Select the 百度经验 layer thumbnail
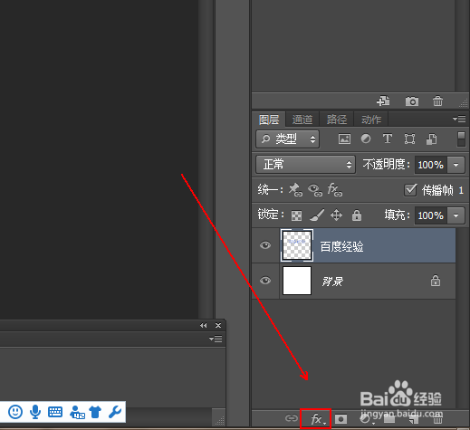 (x=297, y=245)
